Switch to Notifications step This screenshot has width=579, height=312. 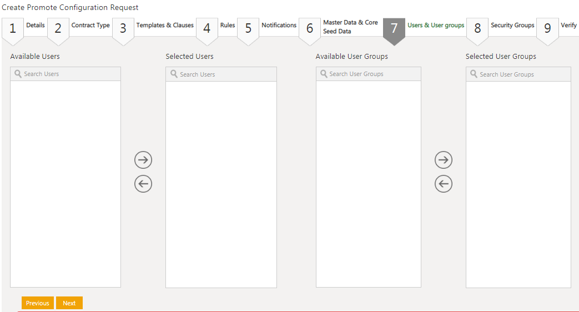[x=279, y=26]
